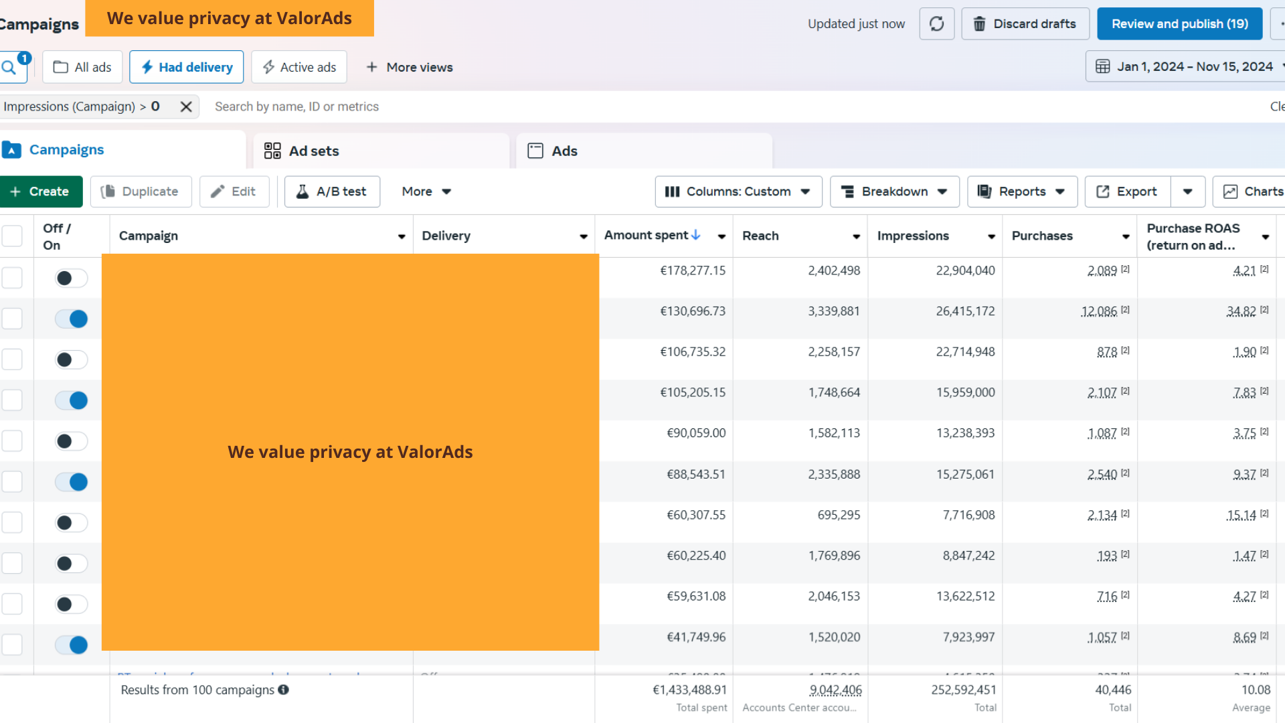The width and height of the screenshot is (1285, 723).
Task: Select the All ads view
Action: (x=82, y=67)
